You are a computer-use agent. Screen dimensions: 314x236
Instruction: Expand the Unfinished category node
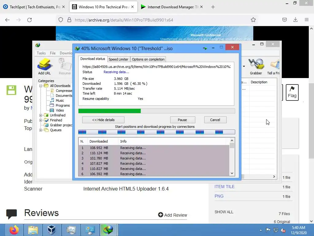pos(41,115)
